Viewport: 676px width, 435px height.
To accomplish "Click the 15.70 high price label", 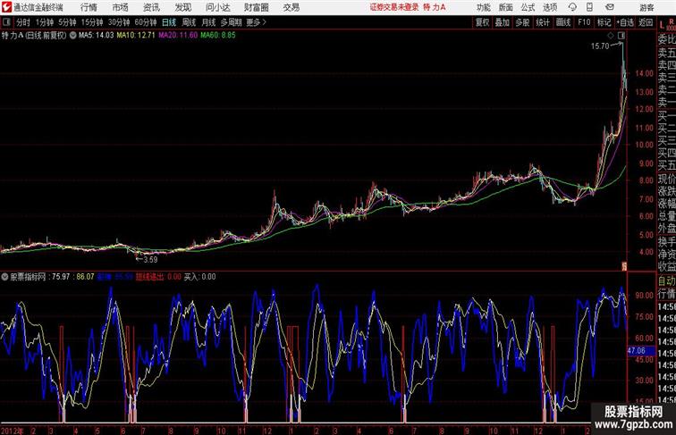I will coord(600,46).
